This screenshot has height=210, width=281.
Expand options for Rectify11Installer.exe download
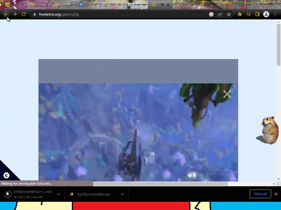point(122,194)
